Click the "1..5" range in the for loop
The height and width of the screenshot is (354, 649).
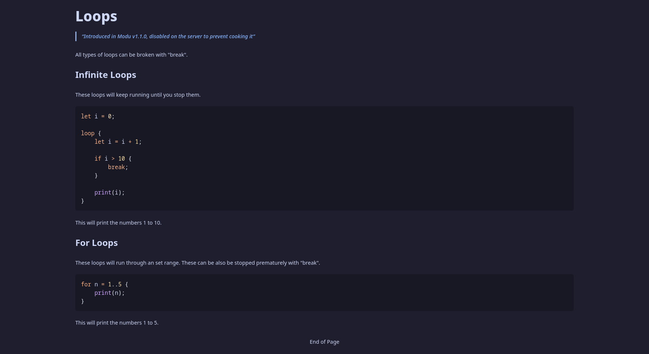pyautogui.click(x=115, y=285)
